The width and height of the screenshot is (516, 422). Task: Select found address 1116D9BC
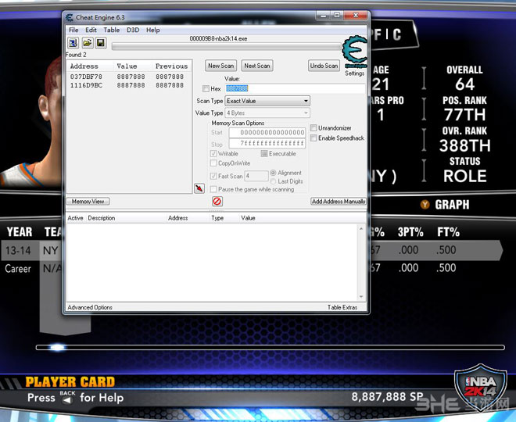pyautogui.click(x=129, y=85)
